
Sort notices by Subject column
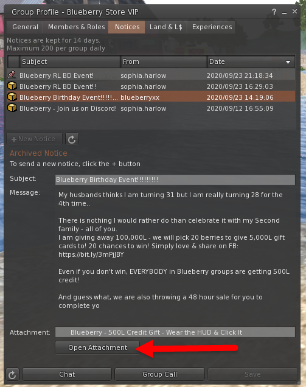(x=70, y=61)
